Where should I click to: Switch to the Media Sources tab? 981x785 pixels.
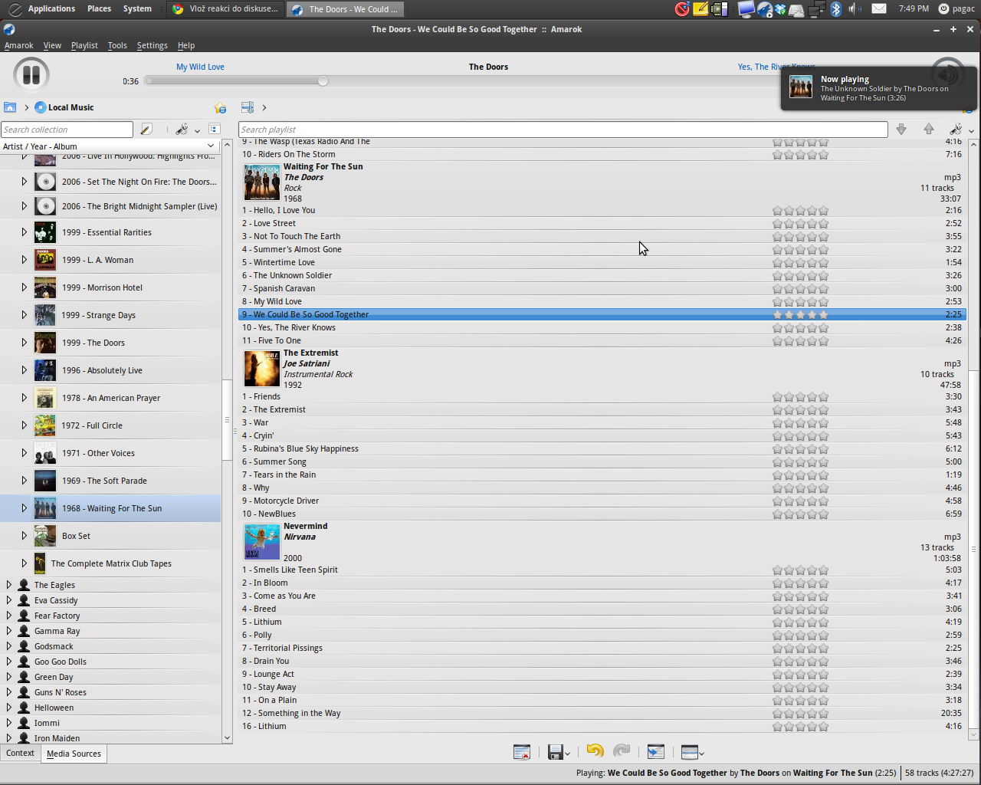(74, 754)
